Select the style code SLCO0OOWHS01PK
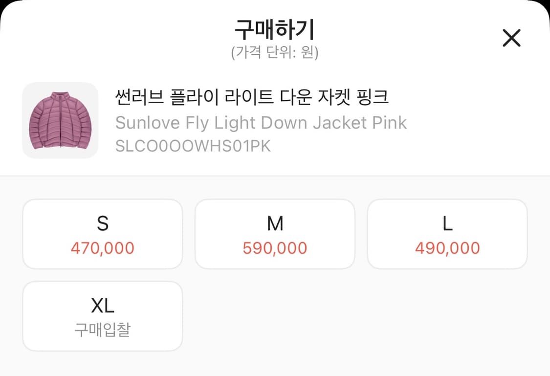The height and width of the screenshot is (376, 550). (x=194, y=145)
